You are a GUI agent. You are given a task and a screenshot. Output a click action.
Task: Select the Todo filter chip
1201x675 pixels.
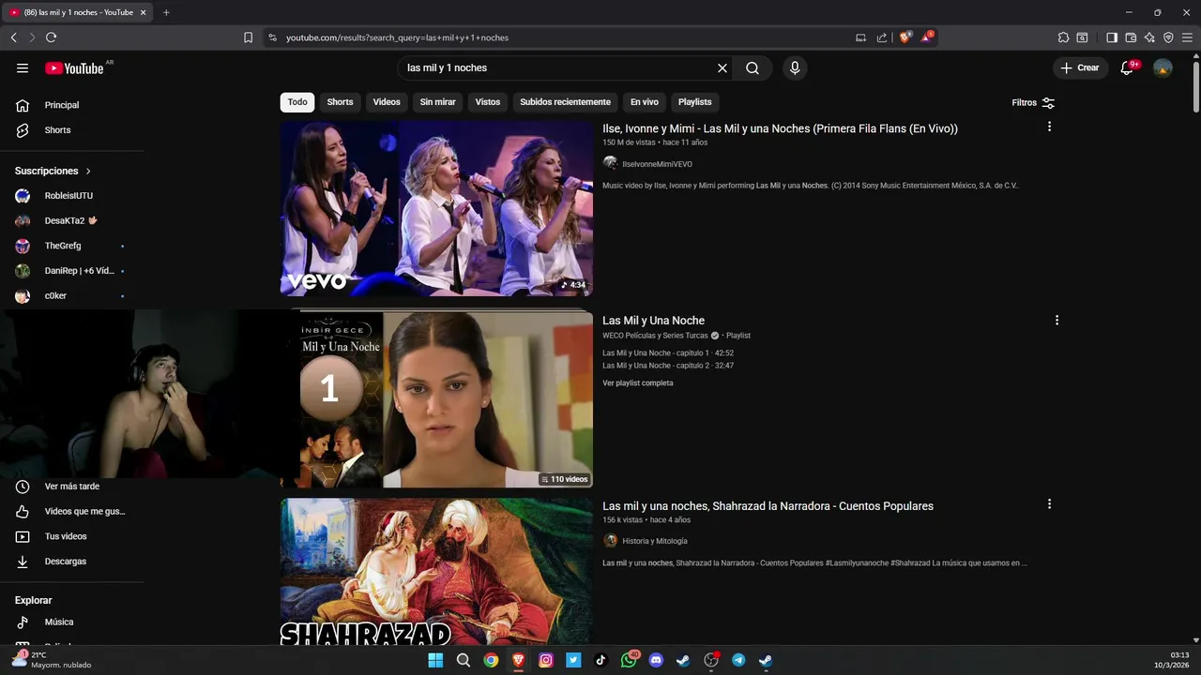[x=297, y=101]
